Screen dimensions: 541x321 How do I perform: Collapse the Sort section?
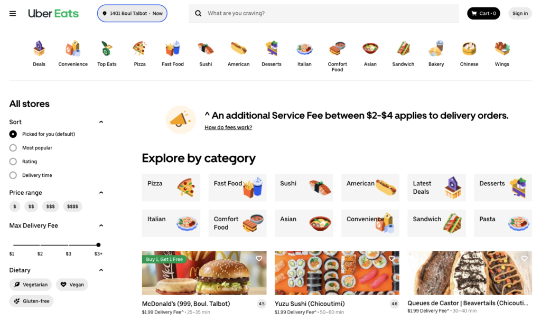(x=101, y=121)
